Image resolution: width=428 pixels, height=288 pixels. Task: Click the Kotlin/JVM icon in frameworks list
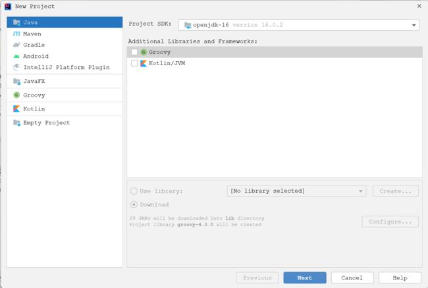[x=144, y=63]
